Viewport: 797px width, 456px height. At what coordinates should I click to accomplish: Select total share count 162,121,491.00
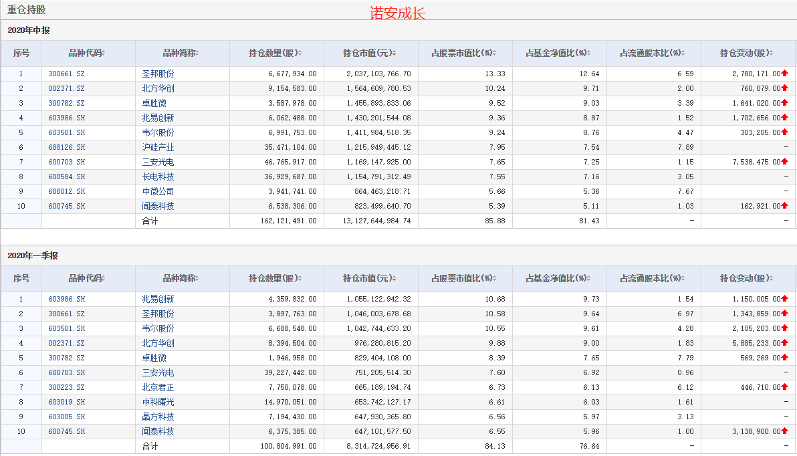[x=288, y=221]
